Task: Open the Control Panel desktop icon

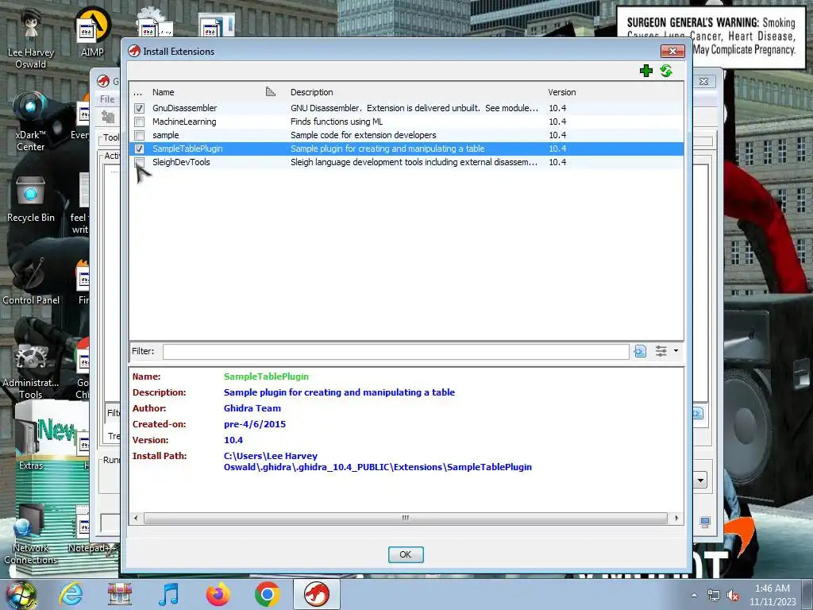Action: point(31,281)
